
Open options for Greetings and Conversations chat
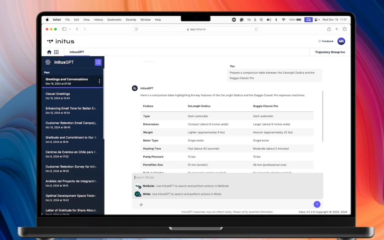(x=99, y=81)
